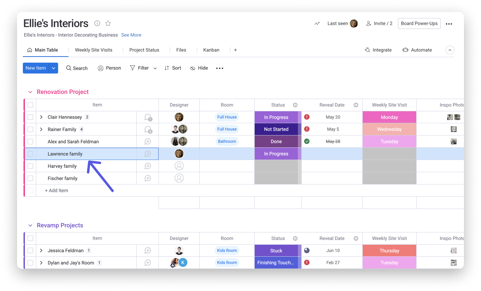Click the deadline progress icon for Jessica Feldman
The width and height of the screenshot is (481, 291).
point(307,250)
